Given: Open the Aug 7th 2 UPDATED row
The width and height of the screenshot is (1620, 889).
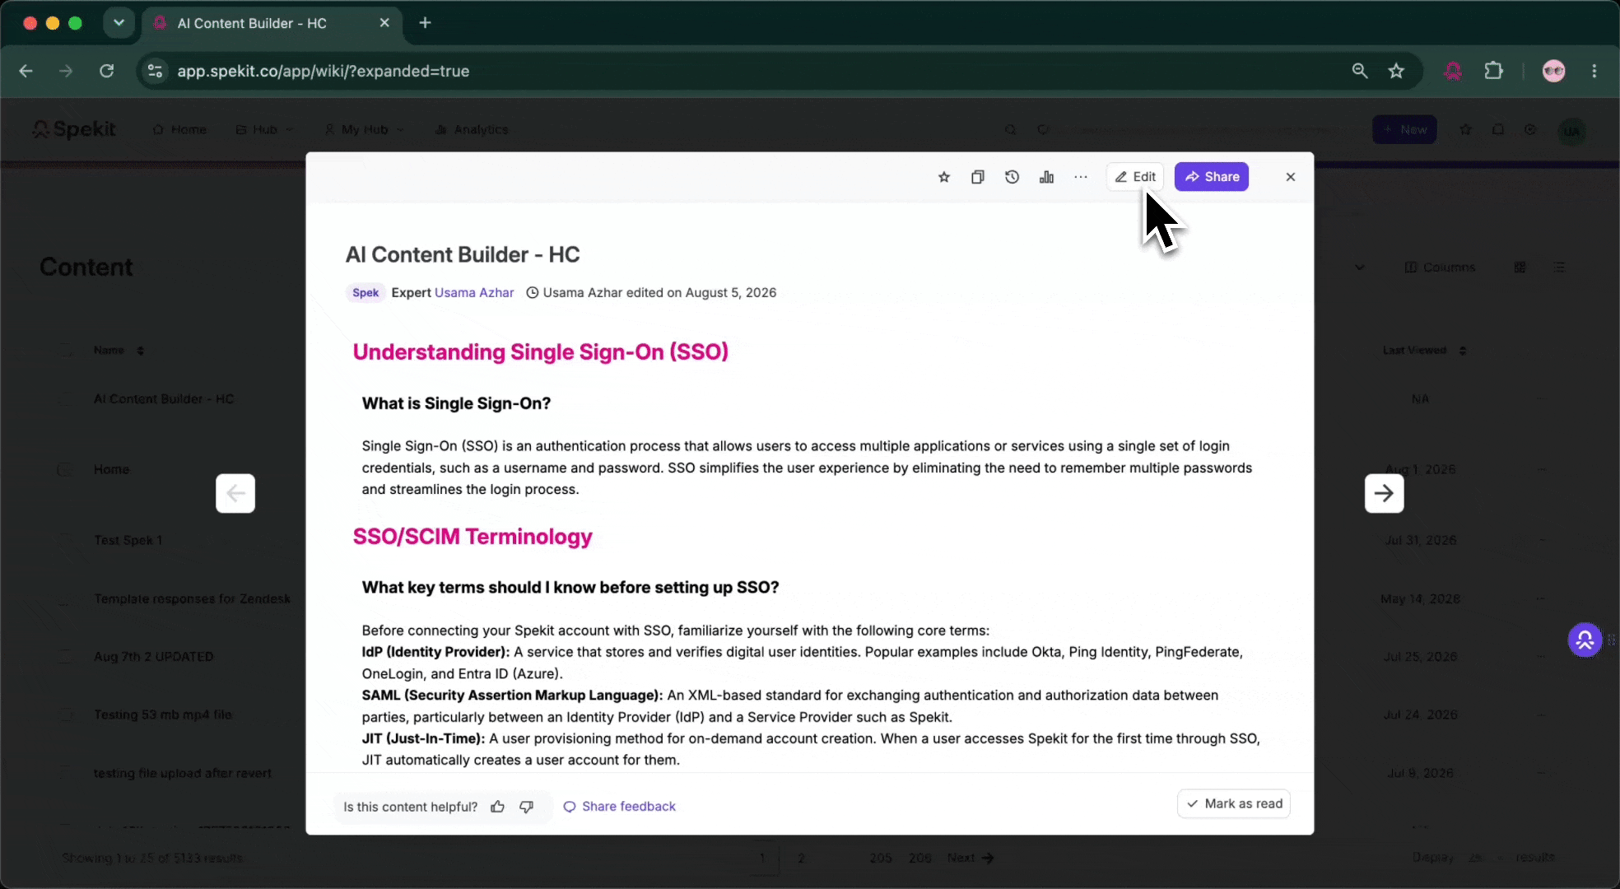Looking at the screenshot, I should click(x=153, y=656).
